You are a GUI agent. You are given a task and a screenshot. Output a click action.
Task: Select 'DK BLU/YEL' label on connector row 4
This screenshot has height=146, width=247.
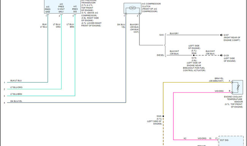point(16,101)
